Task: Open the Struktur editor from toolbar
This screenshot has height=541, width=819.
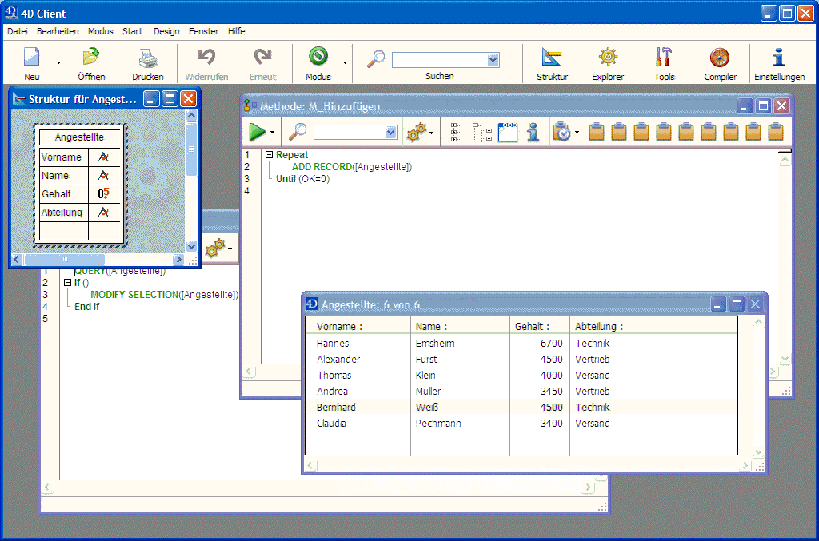Action: [552, 59]
